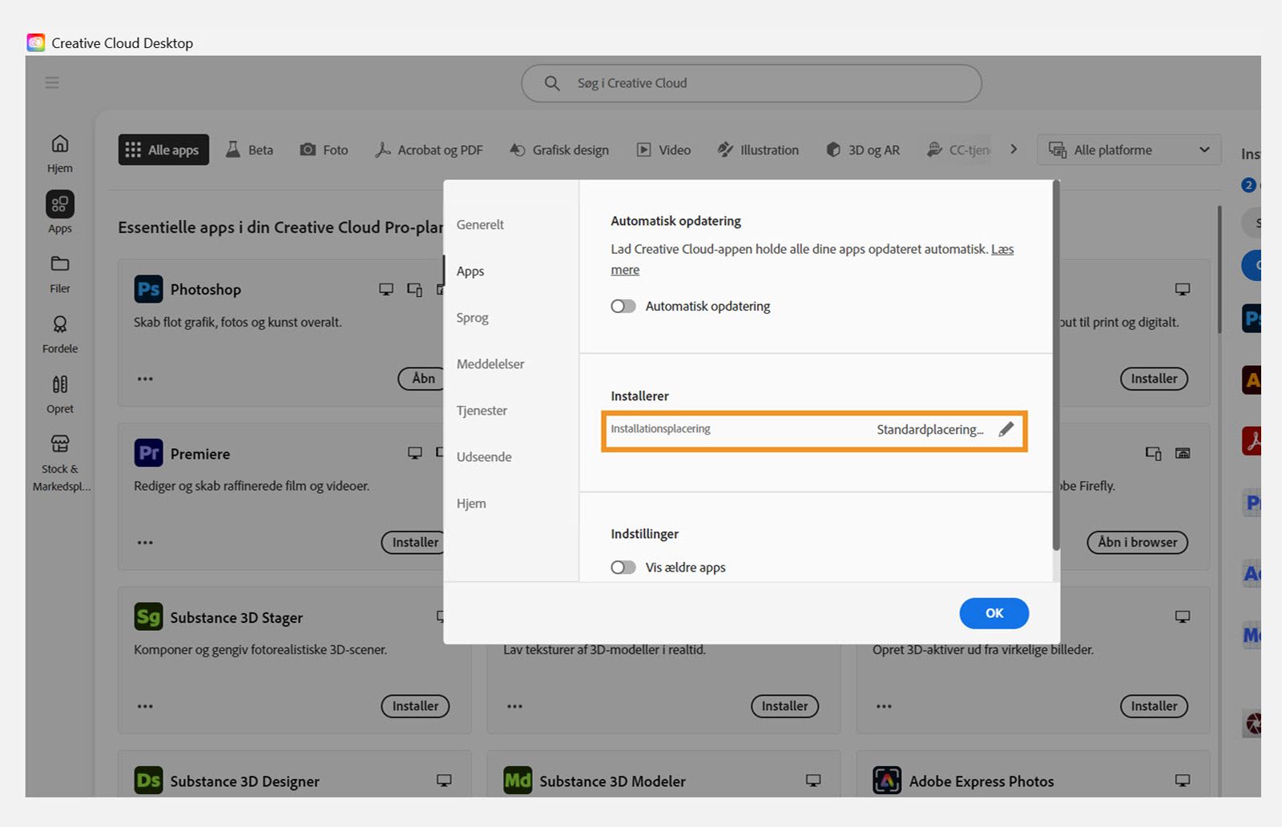Click the preferences dialog vertical scrollbar

coord(1056,366)
